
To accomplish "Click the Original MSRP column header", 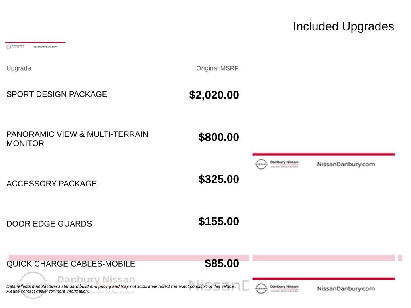I will tap(217, 68).
